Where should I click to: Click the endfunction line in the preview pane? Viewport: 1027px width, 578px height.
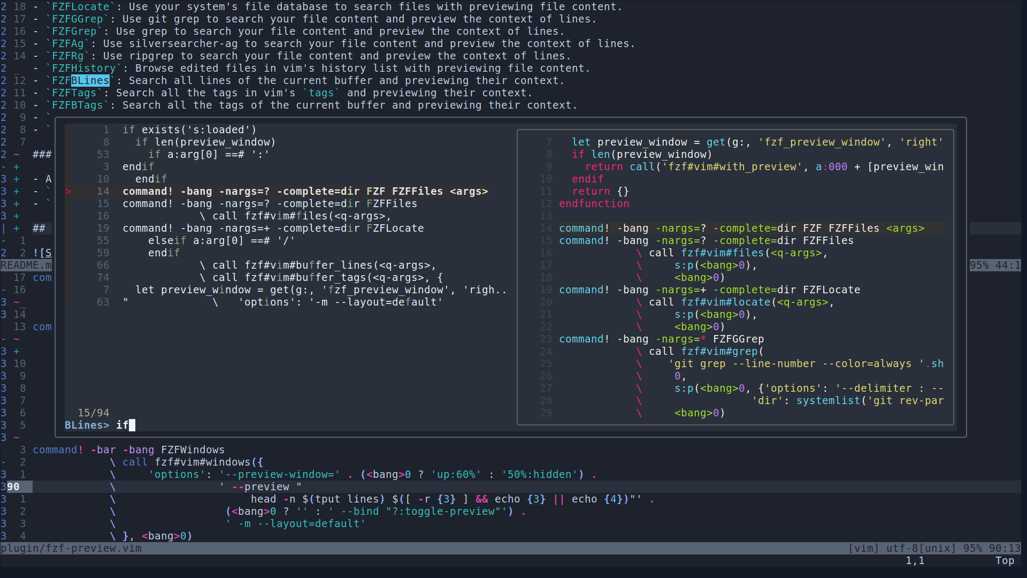coord(594,204)
